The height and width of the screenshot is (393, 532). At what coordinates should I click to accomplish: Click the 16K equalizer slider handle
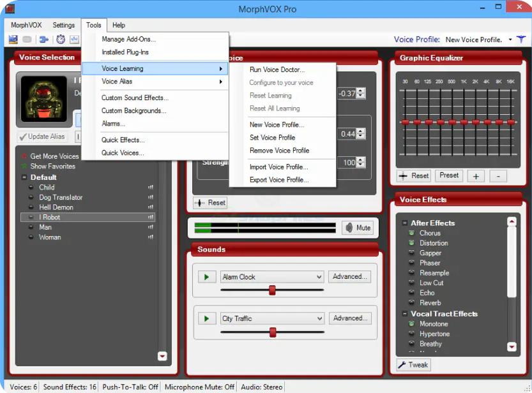click(511, 122)
